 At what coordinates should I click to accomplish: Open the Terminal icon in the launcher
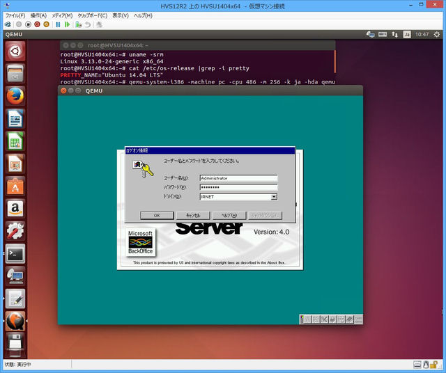[15, 253]
